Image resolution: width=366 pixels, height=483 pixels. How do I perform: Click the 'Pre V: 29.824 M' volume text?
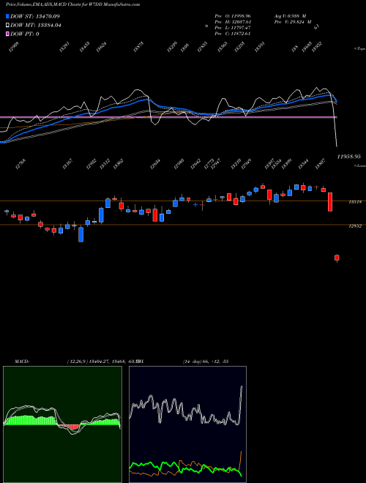tap(293, 21)
